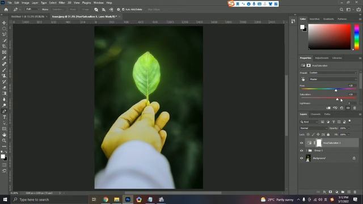Viewport: 363px width, 204px height.
Task: Open the Fill percentage dropdown arrow
Action: tap(349, 134)
